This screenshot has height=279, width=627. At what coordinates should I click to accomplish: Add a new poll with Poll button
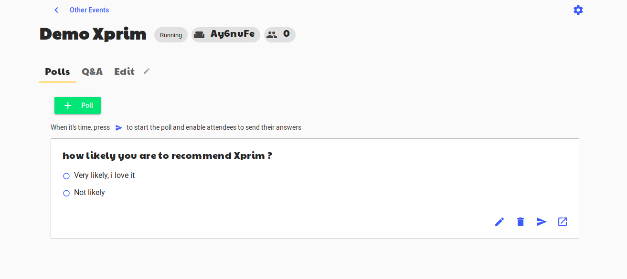tap(77, 105)
